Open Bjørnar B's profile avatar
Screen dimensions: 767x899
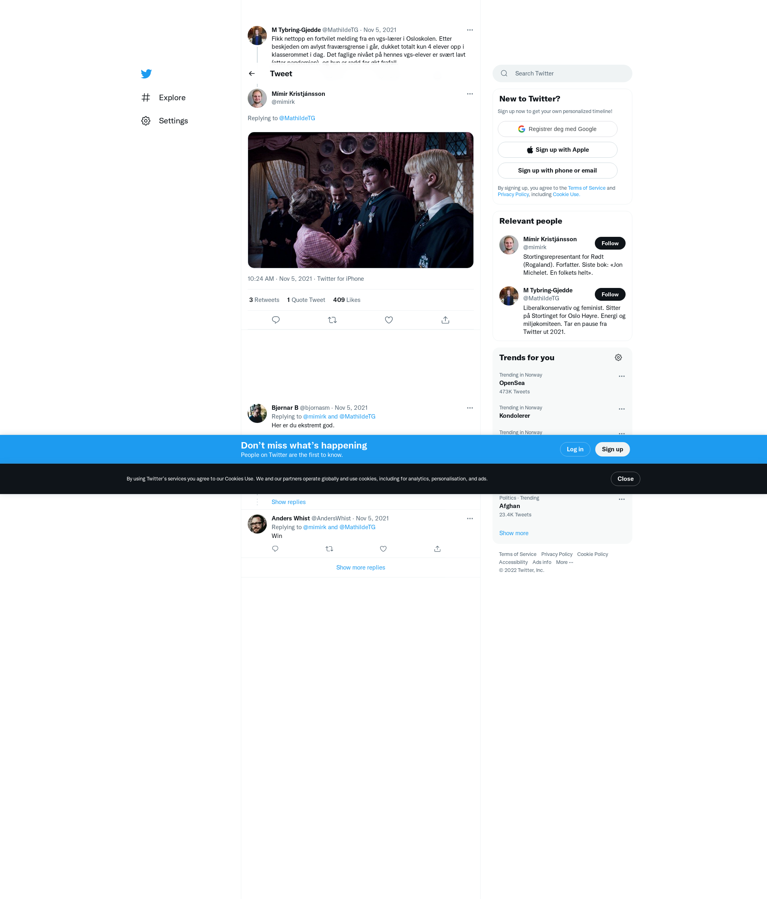pyautogui.click(x=257, y=413)
